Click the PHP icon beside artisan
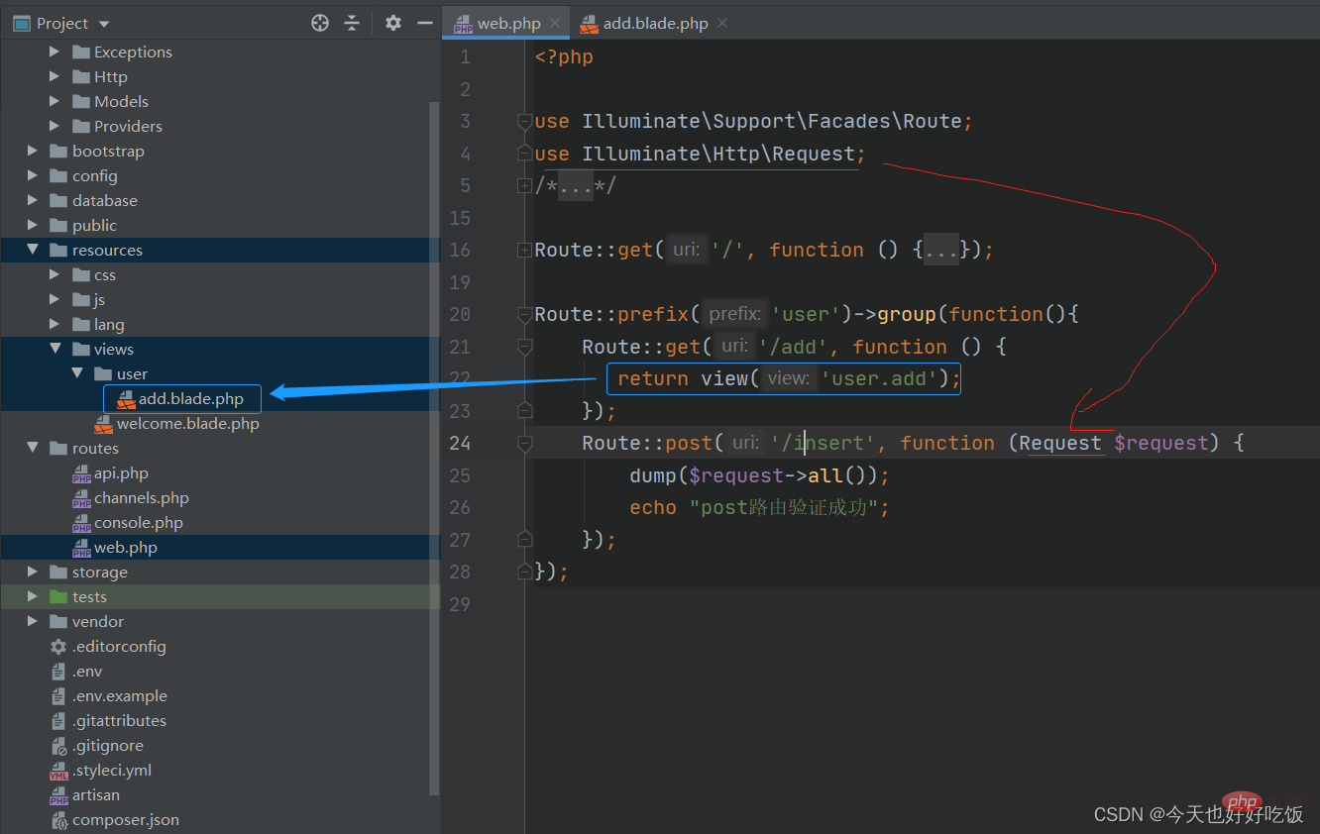The width and height of the screenshot is (1320, 834). click(x=58, y=795)
